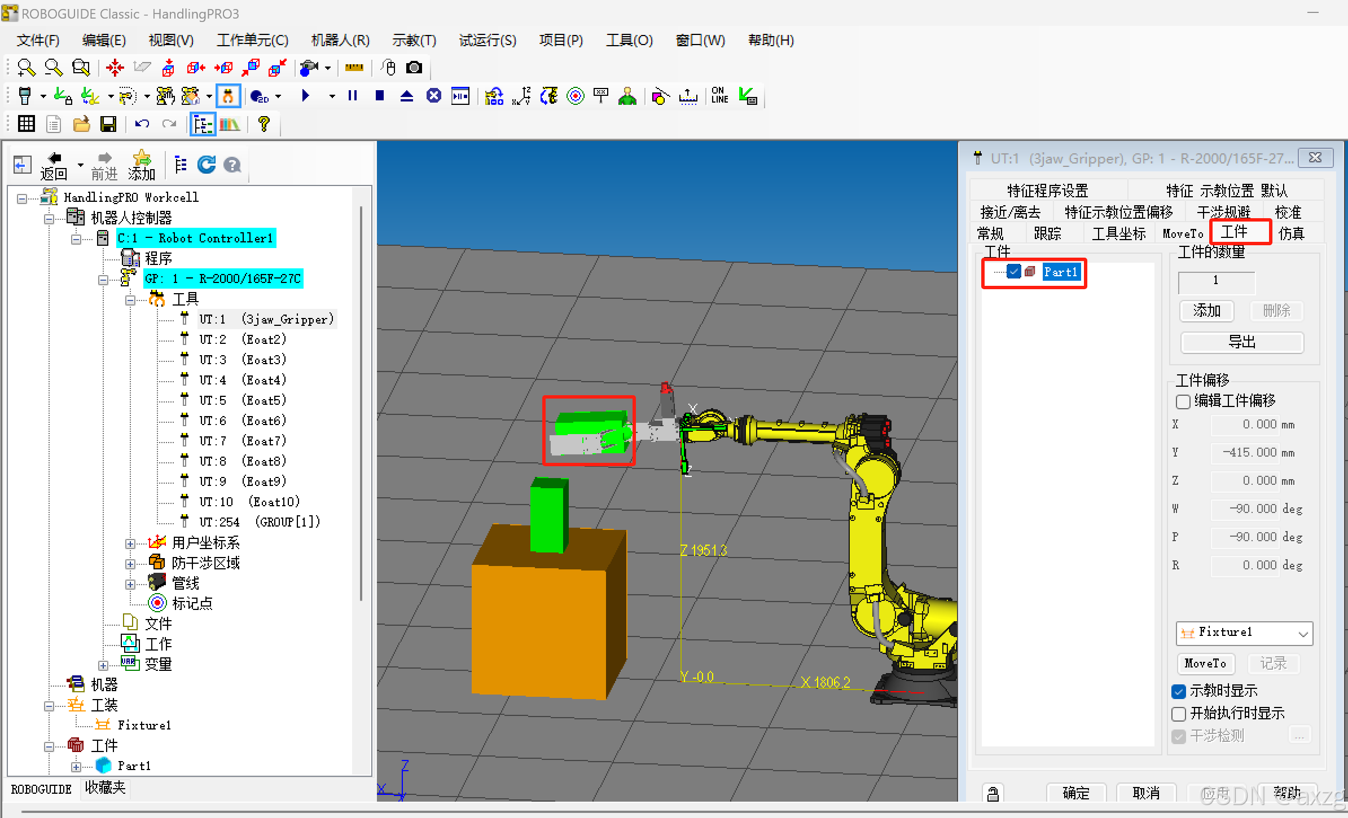Image resolution: width=1348 pixels, height=818 pixels.
Task: Click the yellow help question mark icon
Action: [x=264, y=124]
